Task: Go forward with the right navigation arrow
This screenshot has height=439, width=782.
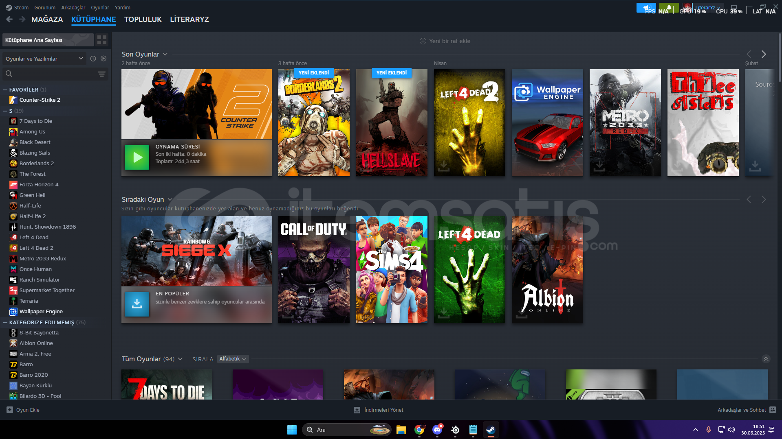Action: point(22,19)
